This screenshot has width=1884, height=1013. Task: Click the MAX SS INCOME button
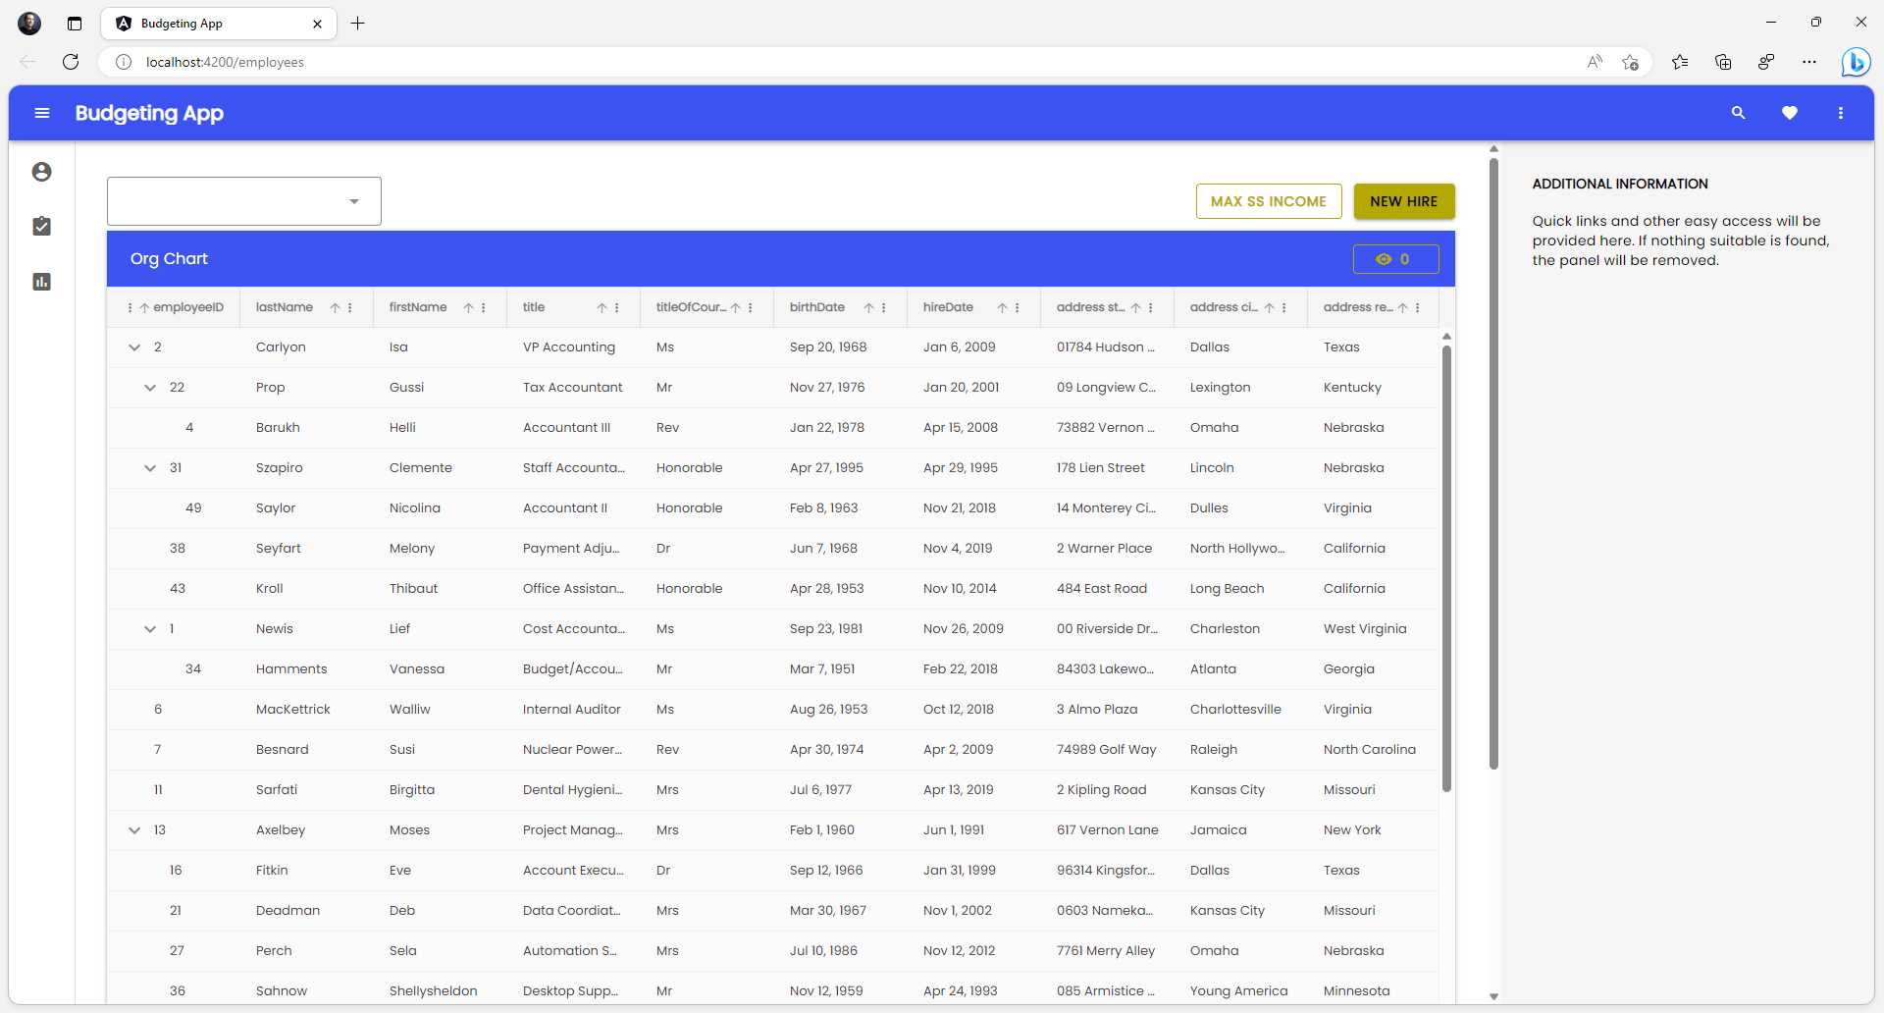click(1268, 201)
